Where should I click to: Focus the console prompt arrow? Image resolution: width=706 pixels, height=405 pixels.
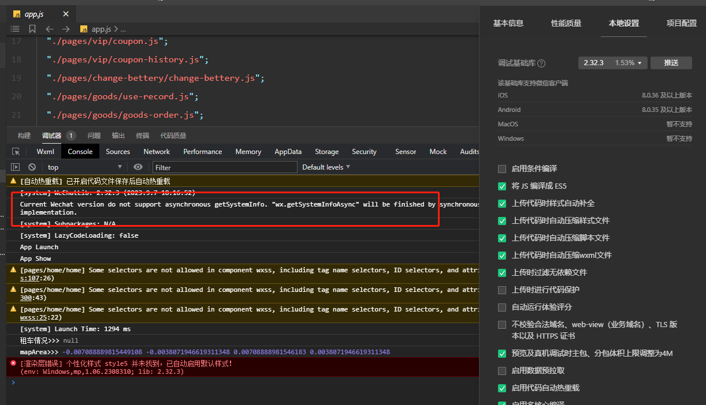13,382
